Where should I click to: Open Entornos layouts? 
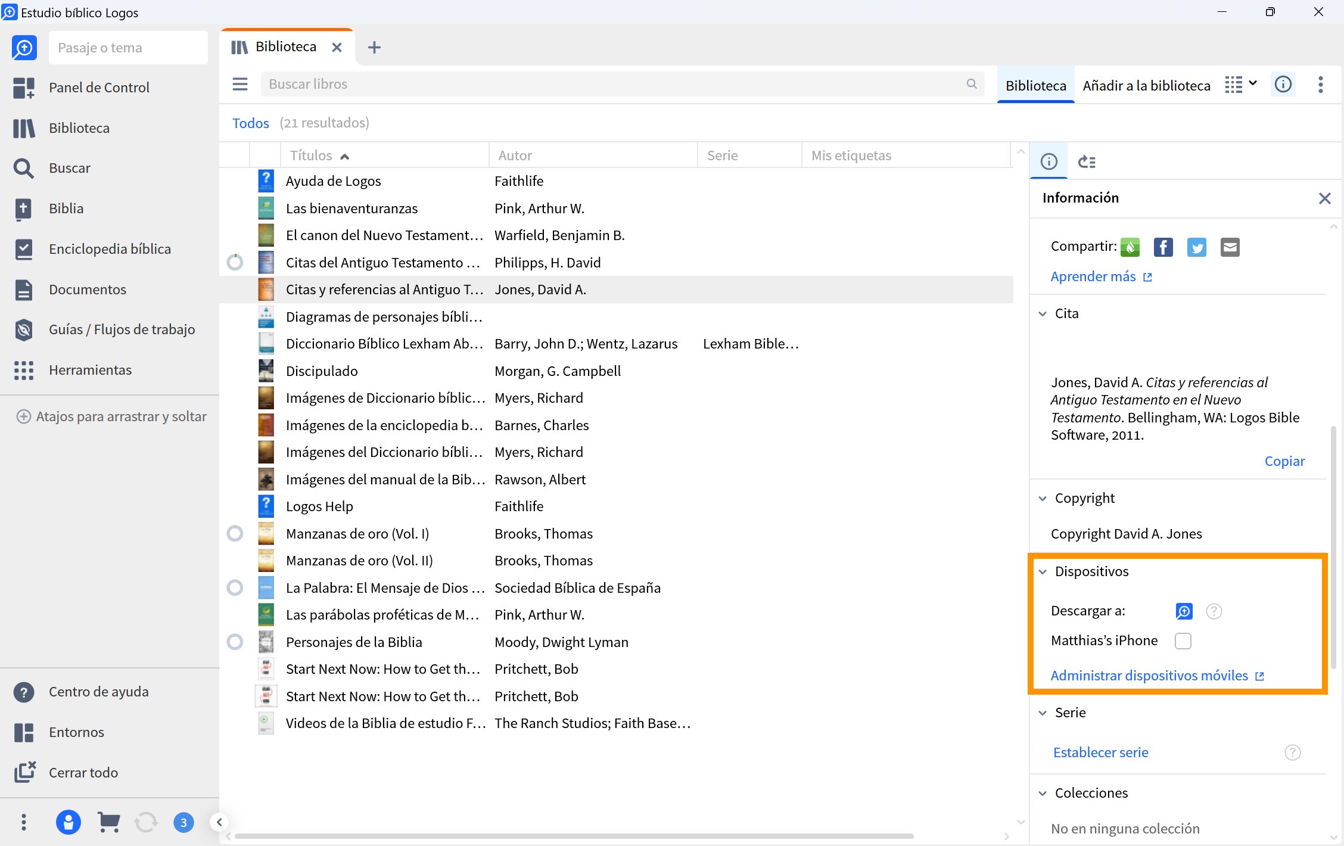tap(58, 732)
